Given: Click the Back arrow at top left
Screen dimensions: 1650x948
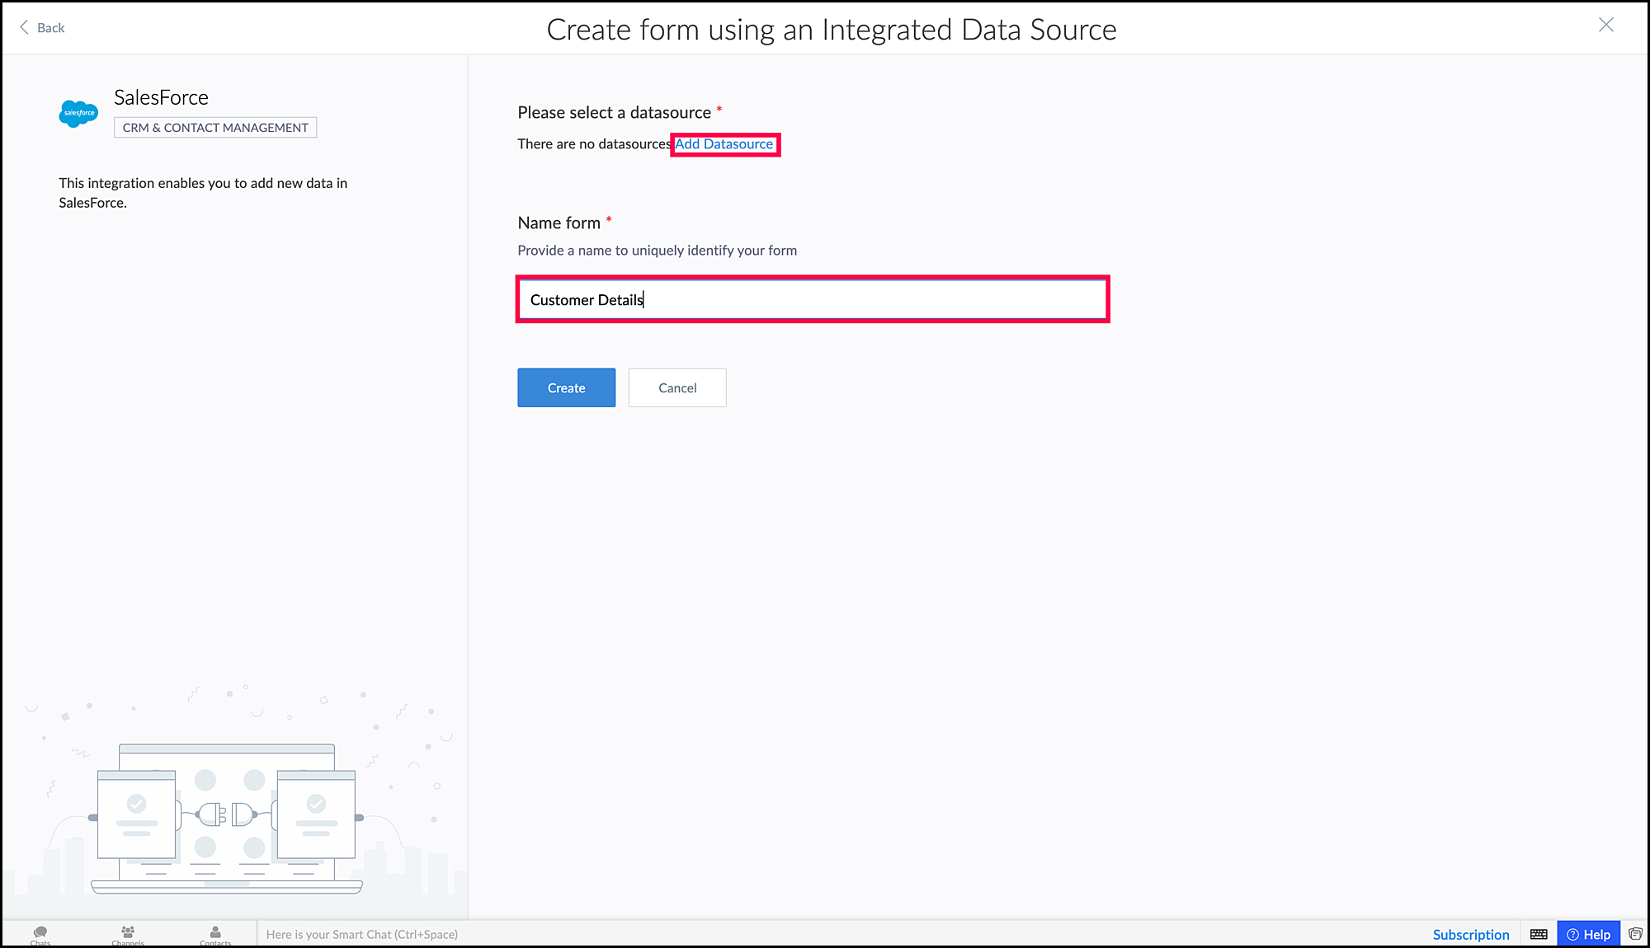Looking at the screenshot, I should point(25,27).
